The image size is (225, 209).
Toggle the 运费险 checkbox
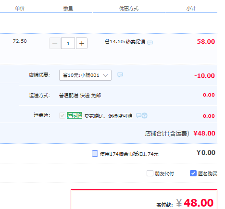pyautogui.click(x=62, y=115)
